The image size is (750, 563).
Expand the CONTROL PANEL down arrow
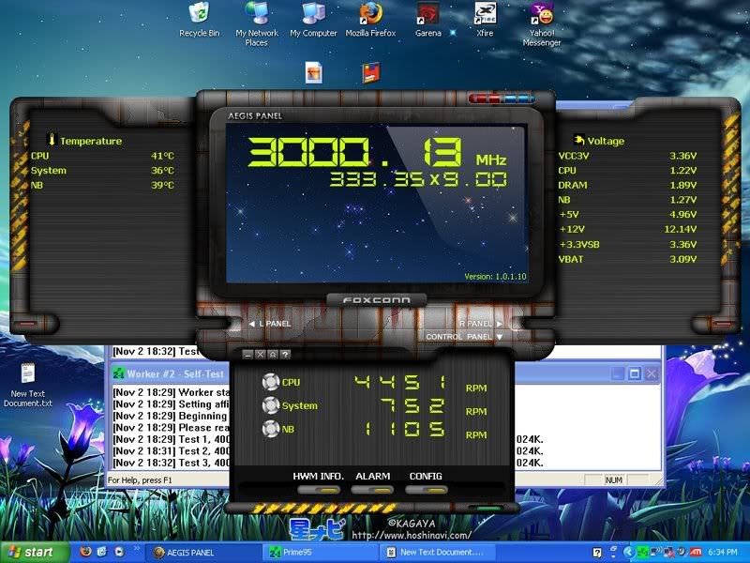[x=500, y=336]
